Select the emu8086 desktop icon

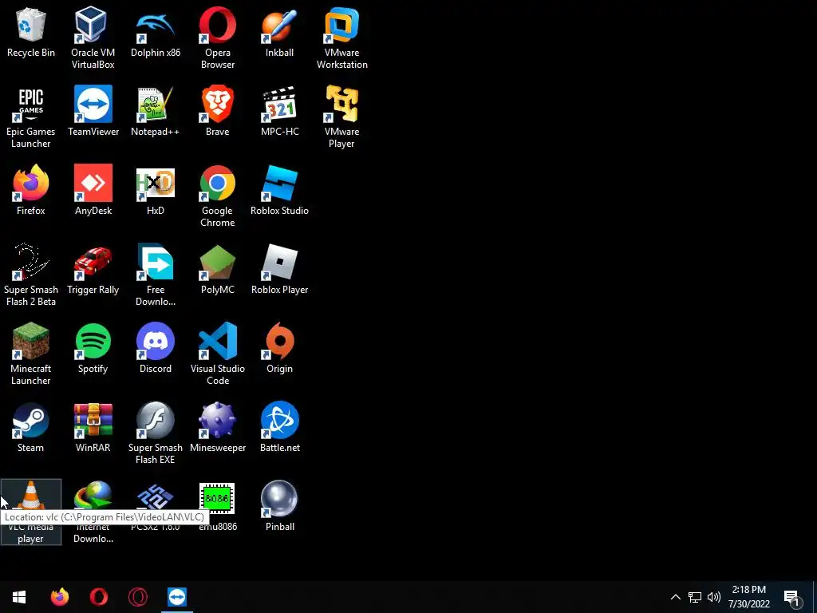click(217, 498)
